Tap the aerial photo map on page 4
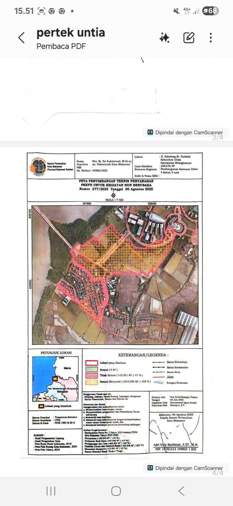The height and width of the screenshot is (506, 233). point(115,275)
